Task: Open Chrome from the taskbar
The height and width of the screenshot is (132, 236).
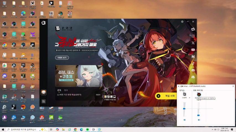Action: coord(76,130)
